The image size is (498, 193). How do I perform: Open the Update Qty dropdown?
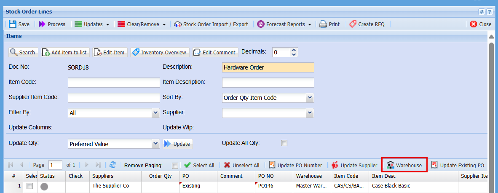point(155,144)
